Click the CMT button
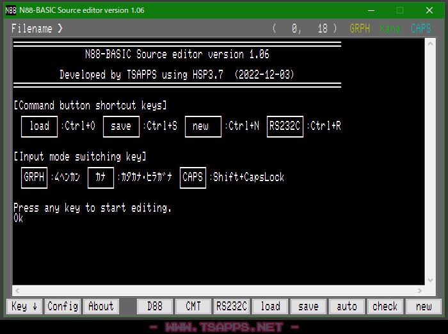The image size is (448, 334). pyautogui.click(x=193, y=306)
